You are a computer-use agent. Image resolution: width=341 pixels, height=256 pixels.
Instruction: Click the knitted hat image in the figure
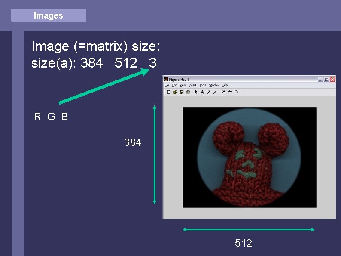pos(250,157)
